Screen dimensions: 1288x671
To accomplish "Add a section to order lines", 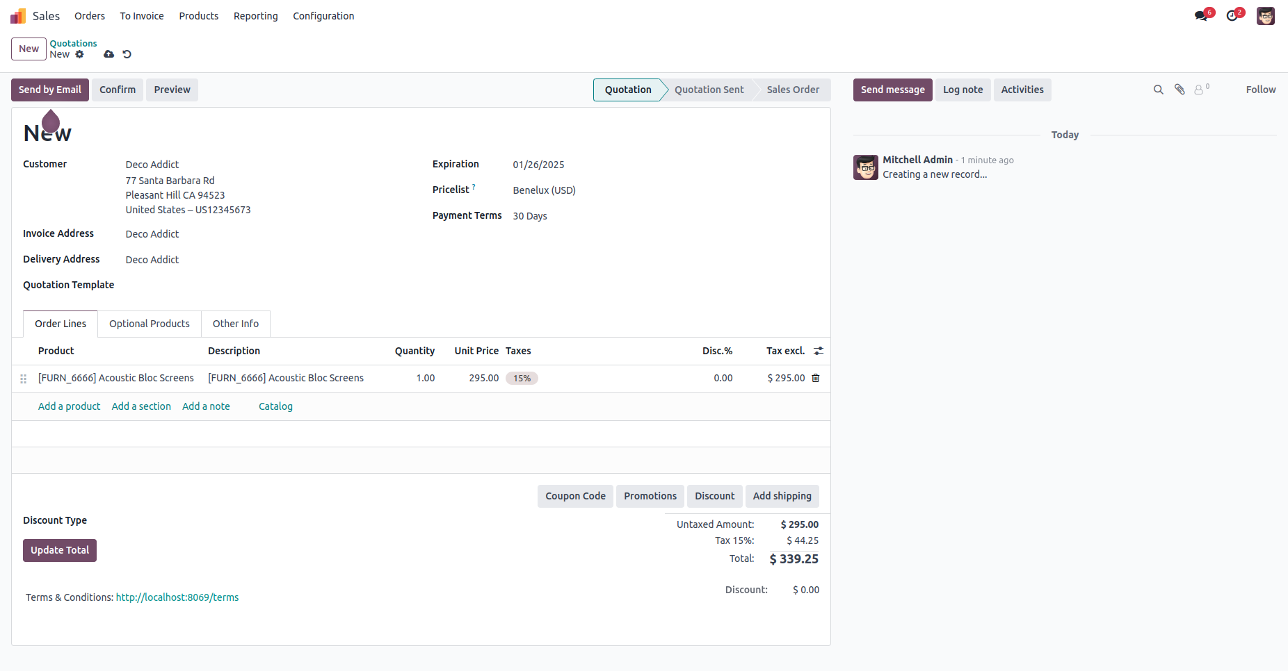I will click(x=141, y=406).
